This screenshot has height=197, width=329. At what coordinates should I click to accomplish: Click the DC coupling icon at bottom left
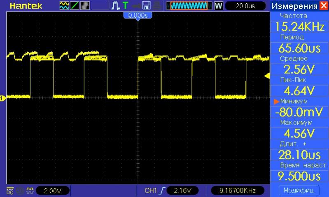tap(10, 190)
